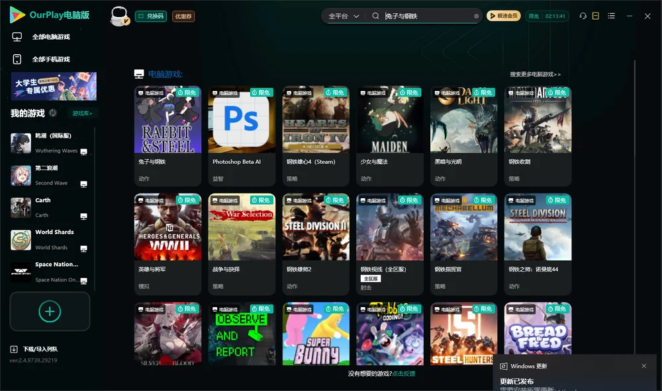Click 限免 badge on Photoshop card

(x=261, y=92)
